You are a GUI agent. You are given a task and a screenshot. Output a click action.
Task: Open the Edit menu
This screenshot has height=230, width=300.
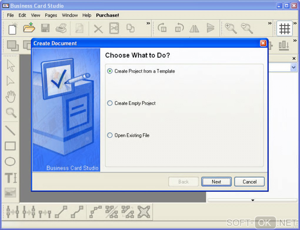22,15
